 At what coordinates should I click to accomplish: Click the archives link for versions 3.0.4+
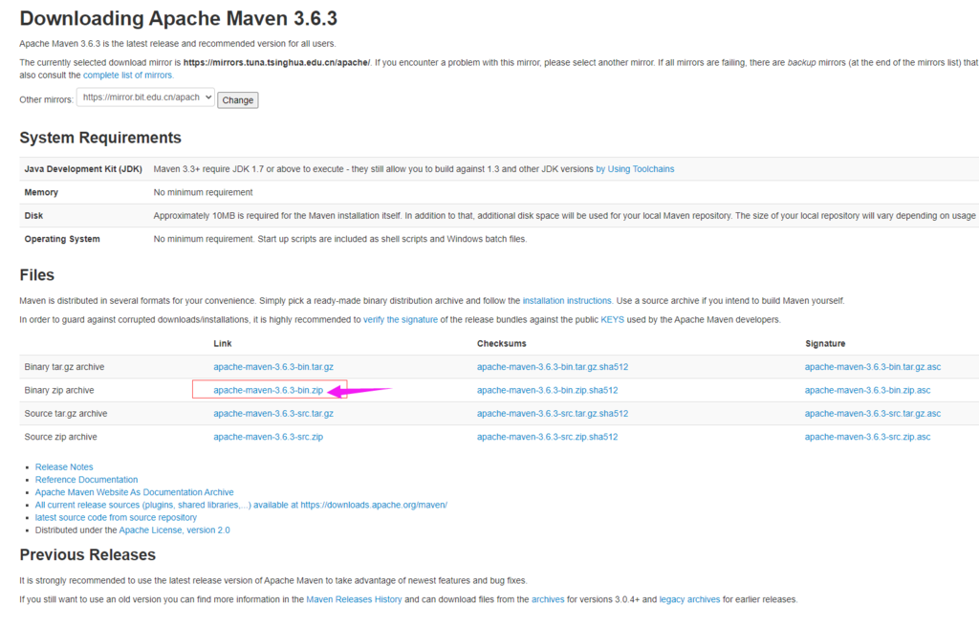(x=548, y=599)
